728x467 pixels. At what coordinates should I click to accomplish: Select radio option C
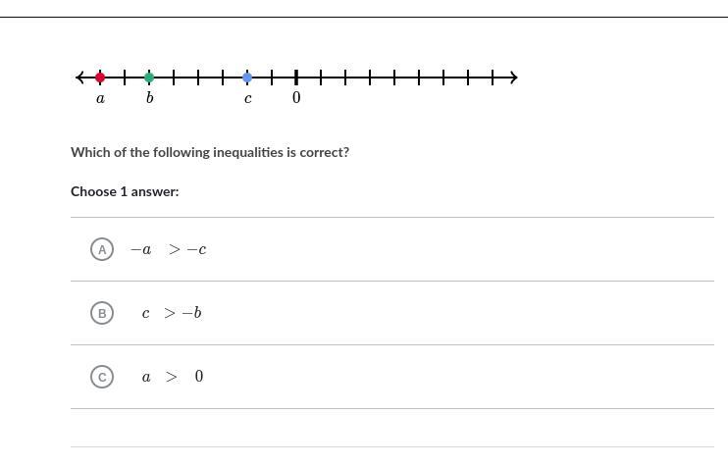click(102, 377)
